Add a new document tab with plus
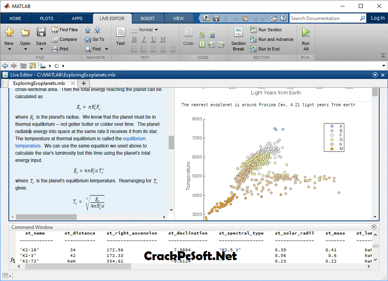Viewport: 388px width, 281px height. coord(84,83)
